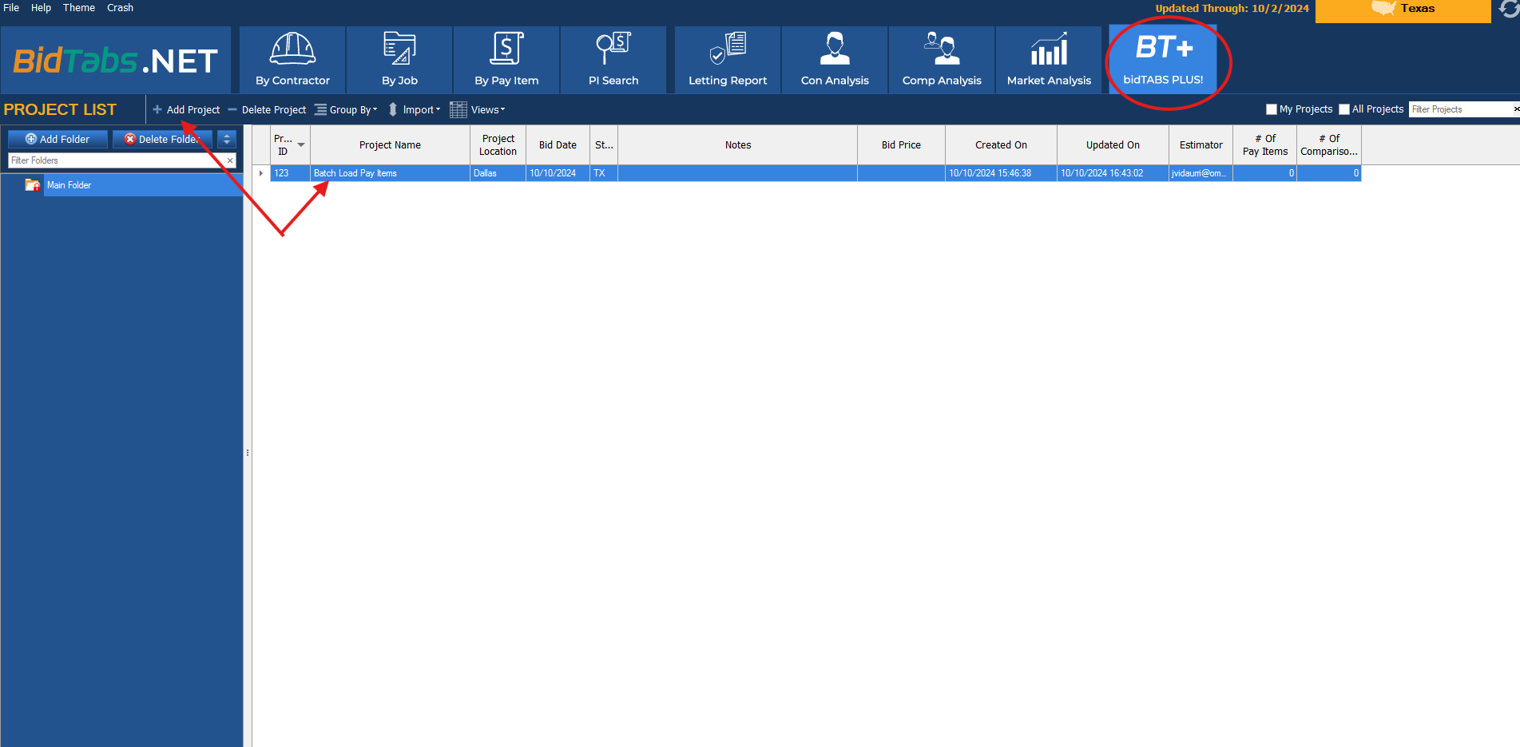Click the Texas state selector
1520x747 pixels.
click(1403, 10)
